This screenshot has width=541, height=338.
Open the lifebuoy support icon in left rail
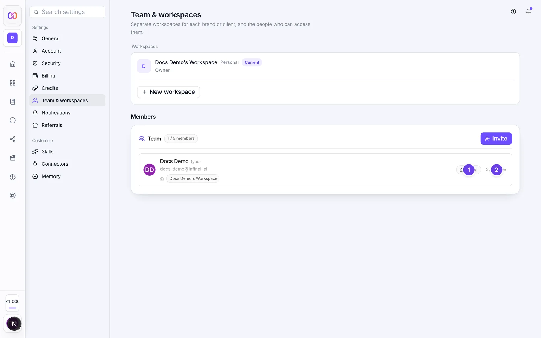(x=13, y=195)
